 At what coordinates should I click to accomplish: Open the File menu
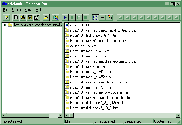click(x=5, y=10)
